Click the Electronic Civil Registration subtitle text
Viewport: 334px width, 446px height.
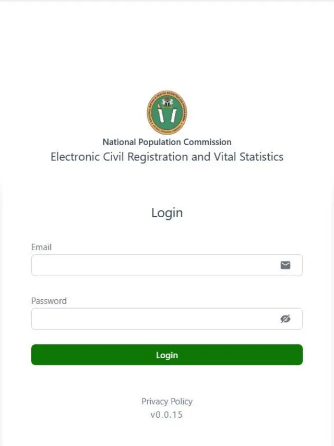(x=166, y=157)
